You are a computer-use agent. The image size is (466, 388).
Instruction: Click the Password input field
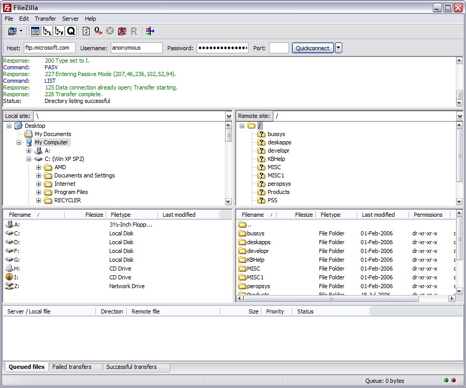click(223, 48)
